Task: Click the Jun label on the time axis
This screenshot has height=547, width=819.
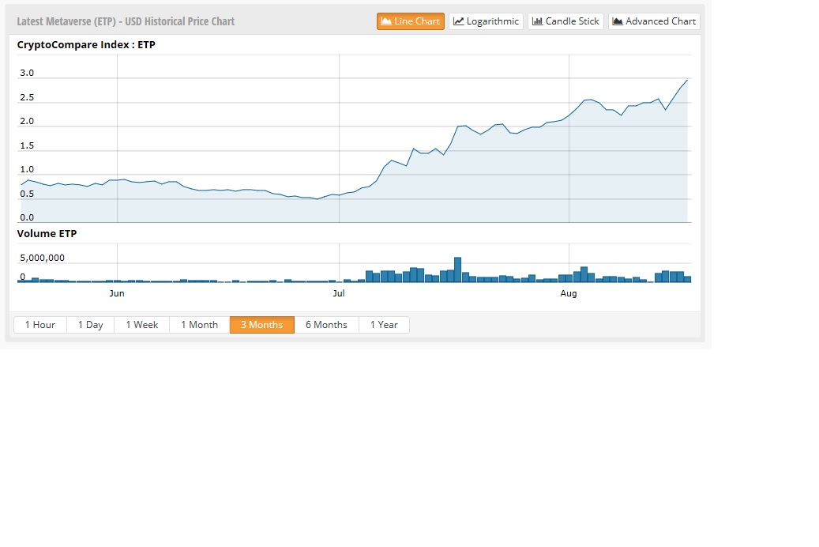Action: (117, 293)
